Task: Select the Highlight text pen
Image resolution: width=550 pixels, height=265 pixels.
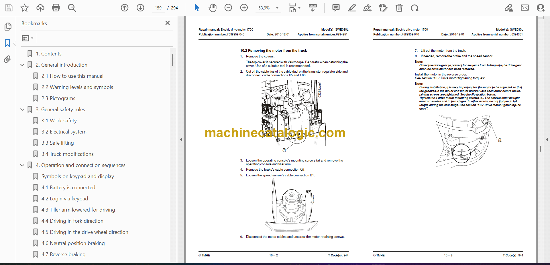Action: pos(352,8)
